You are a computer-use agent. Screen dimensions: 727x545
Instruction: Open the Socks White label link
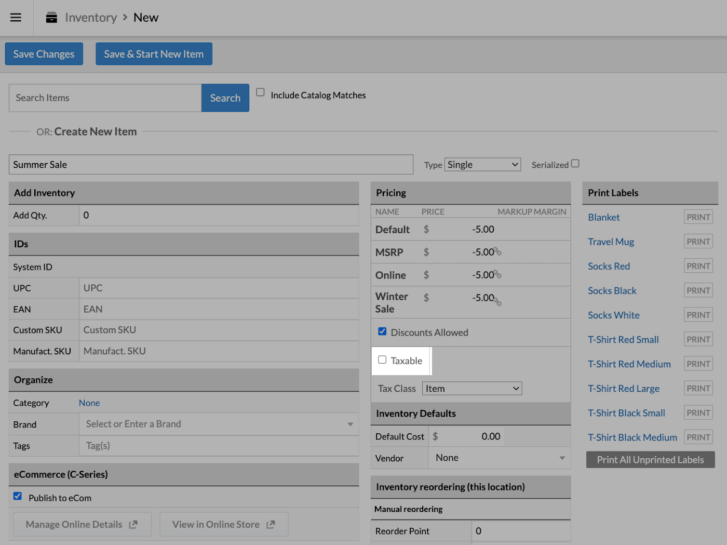click(614, 315)
